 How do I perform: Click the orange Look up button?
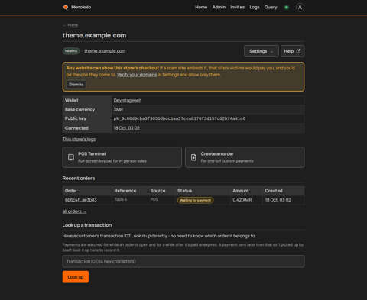point(76,277)
